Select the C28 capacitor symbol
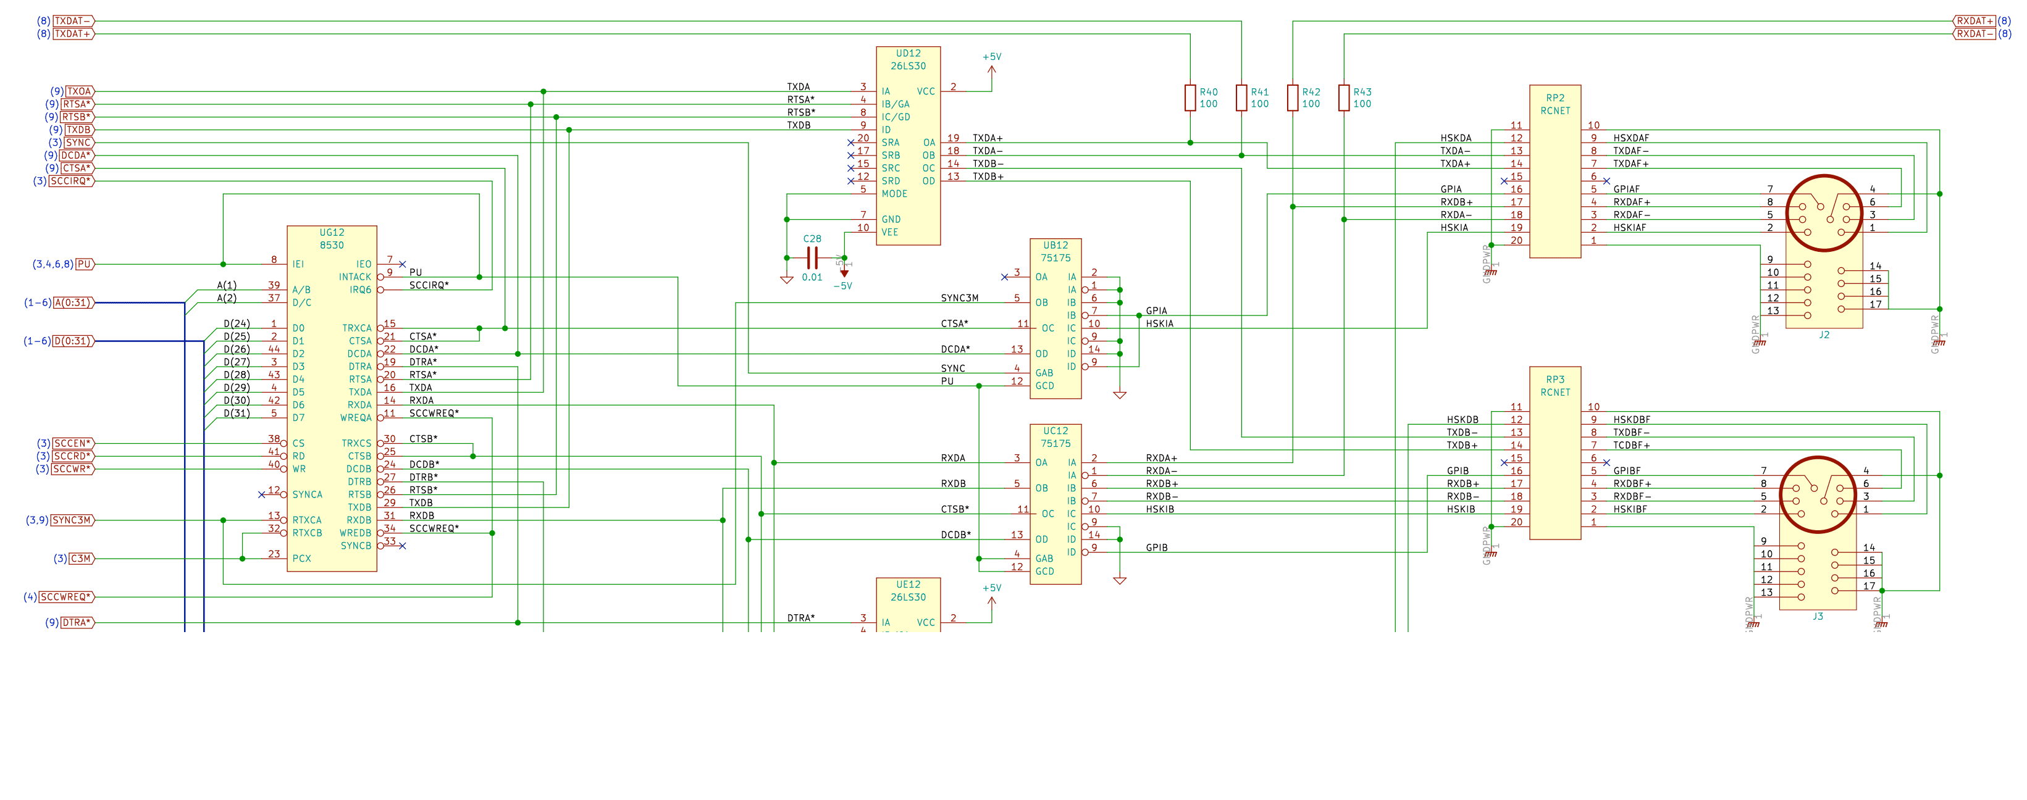 point(812,257)
